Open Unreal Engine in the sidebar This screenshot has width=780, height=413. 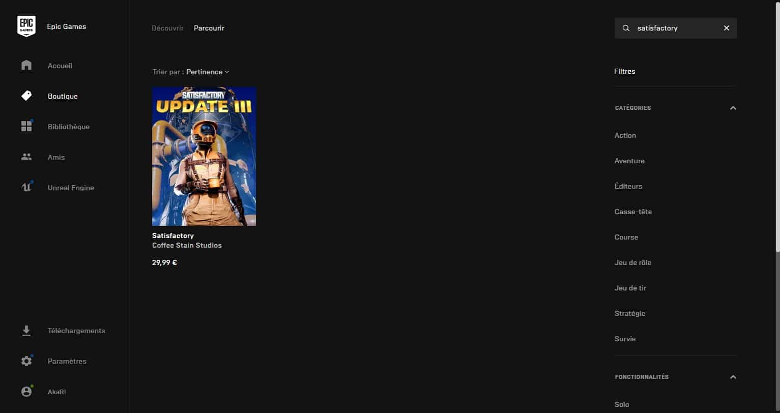pyautogui.click(x=71, y=188)
